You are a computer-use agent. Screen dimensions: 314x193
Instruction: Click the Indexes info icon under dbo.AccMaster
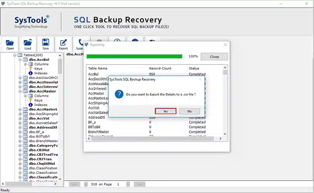[x=31, y=105]
